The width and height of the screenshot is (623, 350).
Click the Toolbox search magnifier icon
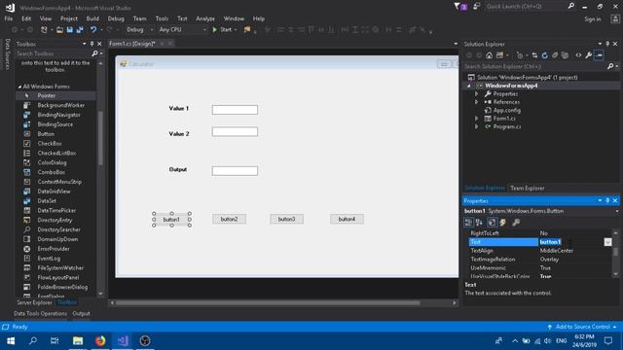click(x=94, y=53)
